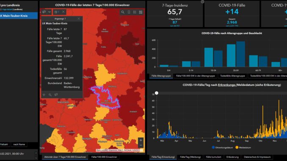Activate the map selection tool icon
Screen dimensions: 287x161
click(44, 12)
